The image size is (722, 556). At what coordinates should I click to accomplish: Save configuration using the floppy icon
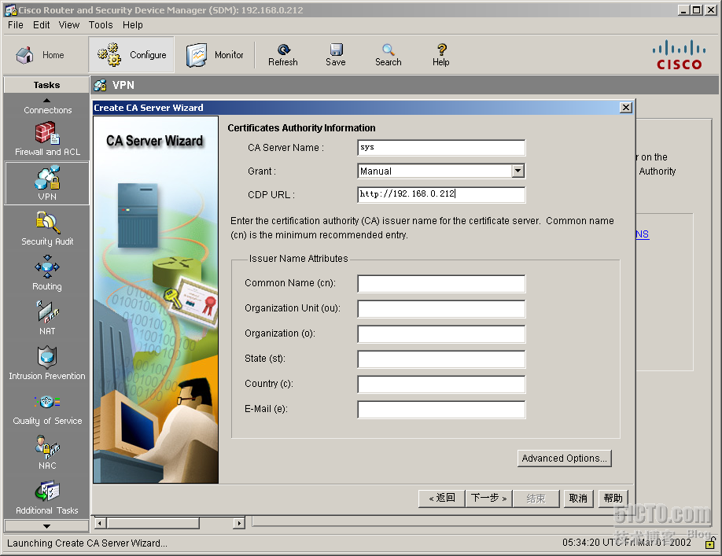(x=336, y=55)
